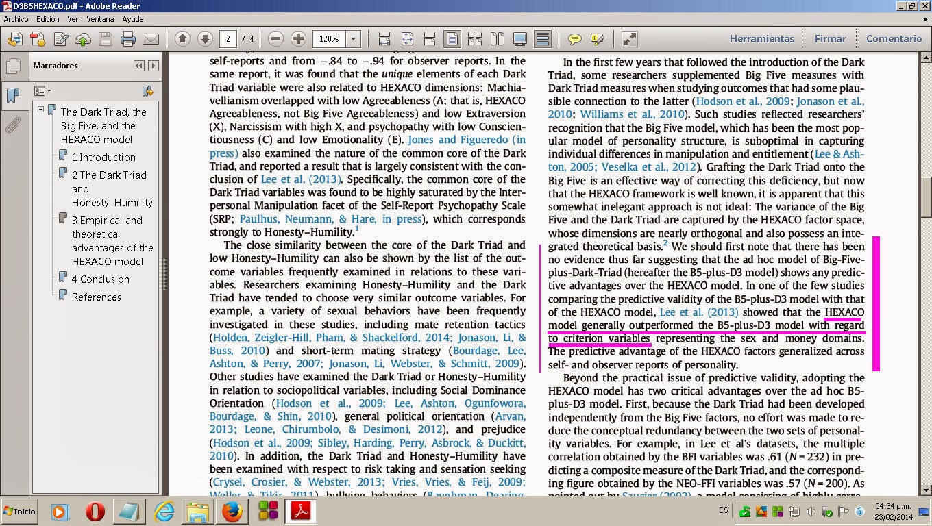Click the Sign/edit document pencil icon
Viewport: 932px width, 526px height.
click(x=60, y=39)
